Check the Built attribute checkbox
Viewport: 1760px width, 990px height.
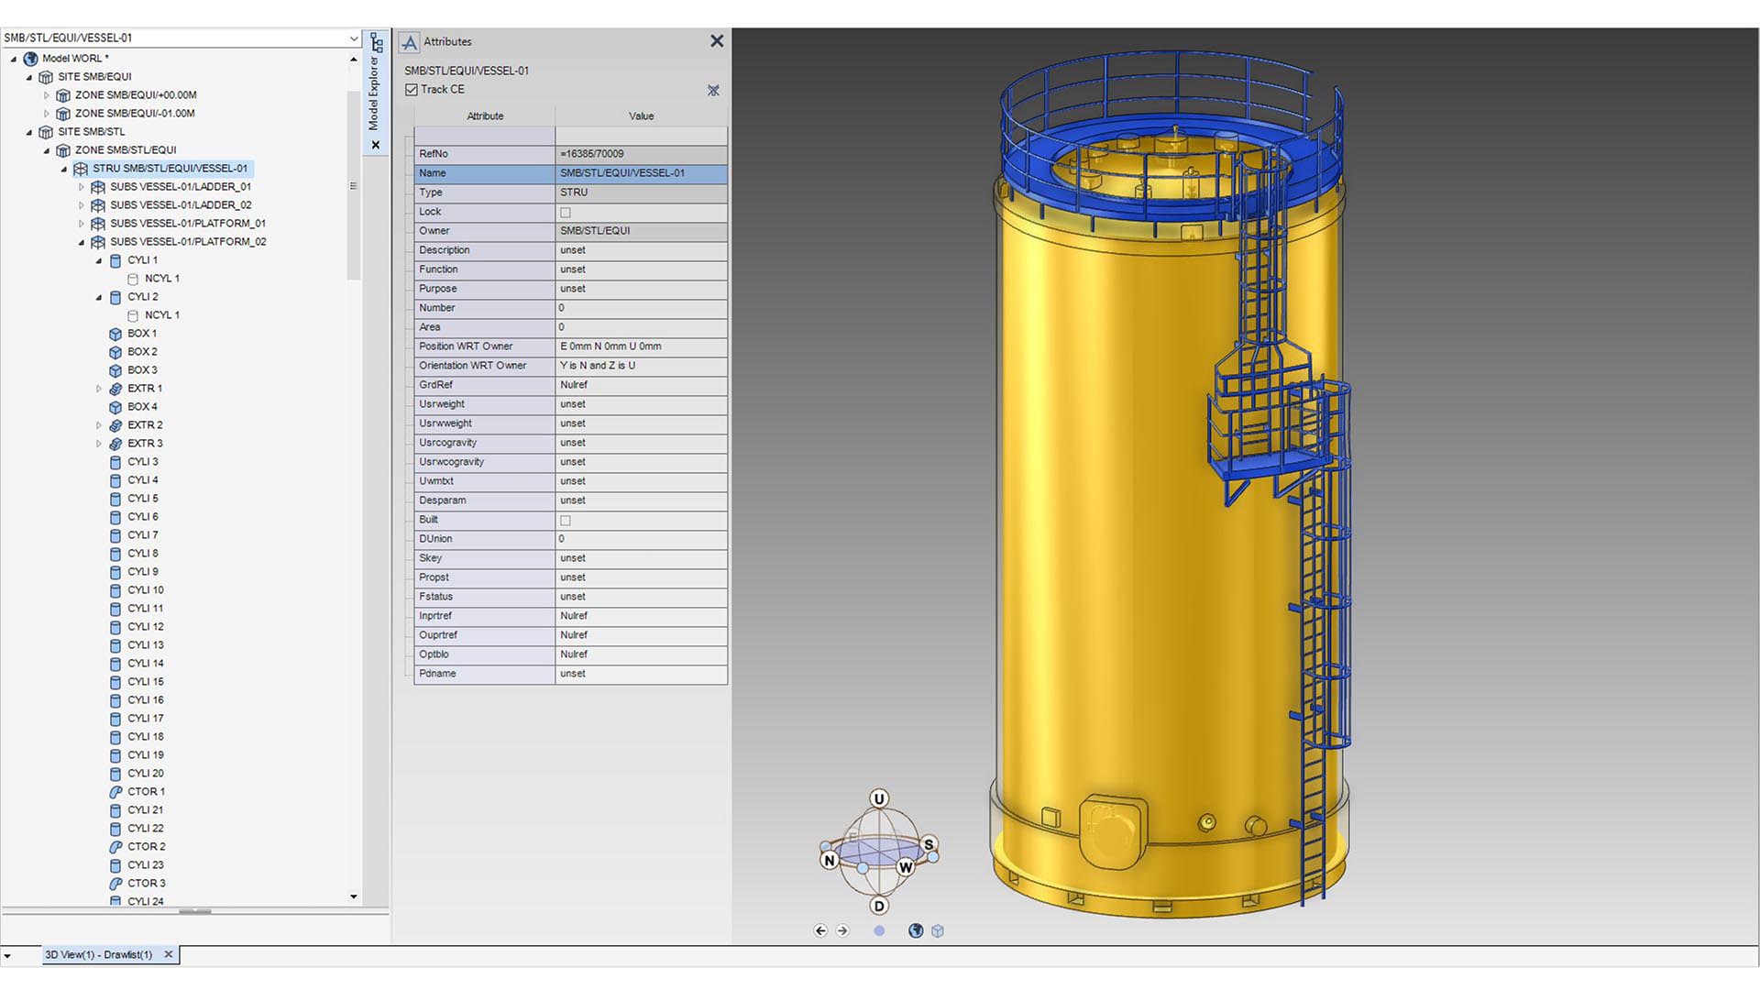(x=565, y=520)
